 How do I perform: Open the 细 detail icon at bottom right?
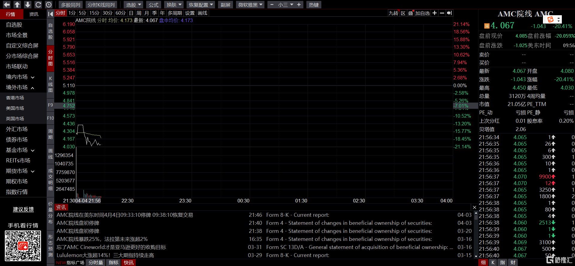[483, 262]
